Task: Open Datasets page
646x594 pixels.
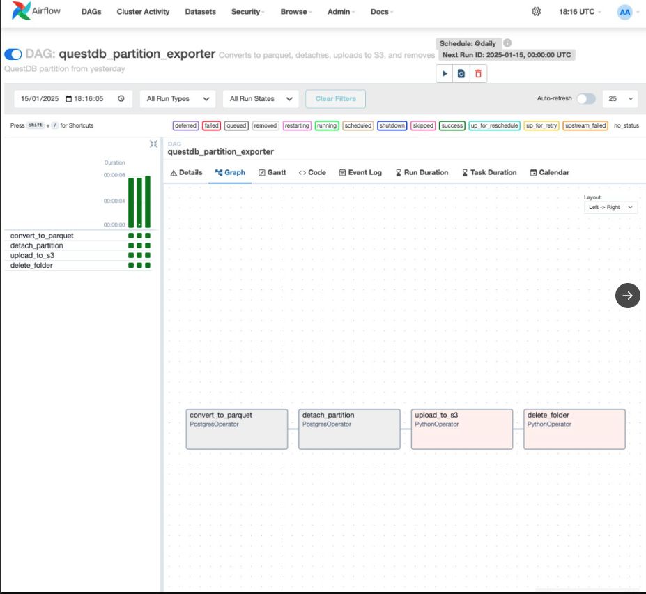Action: coord(200,12)
